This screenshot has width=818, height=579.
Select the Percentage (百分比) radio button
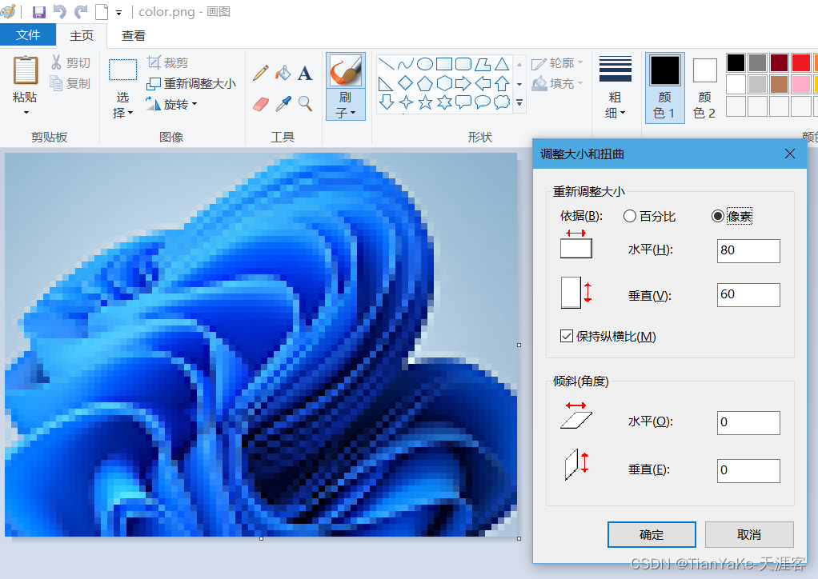(x=630, y=216)
